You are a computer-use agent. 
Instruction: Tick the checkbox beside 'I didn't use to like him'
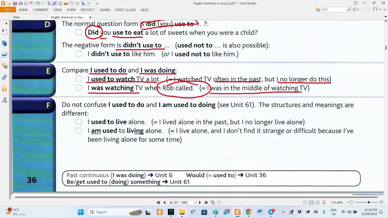79,54
